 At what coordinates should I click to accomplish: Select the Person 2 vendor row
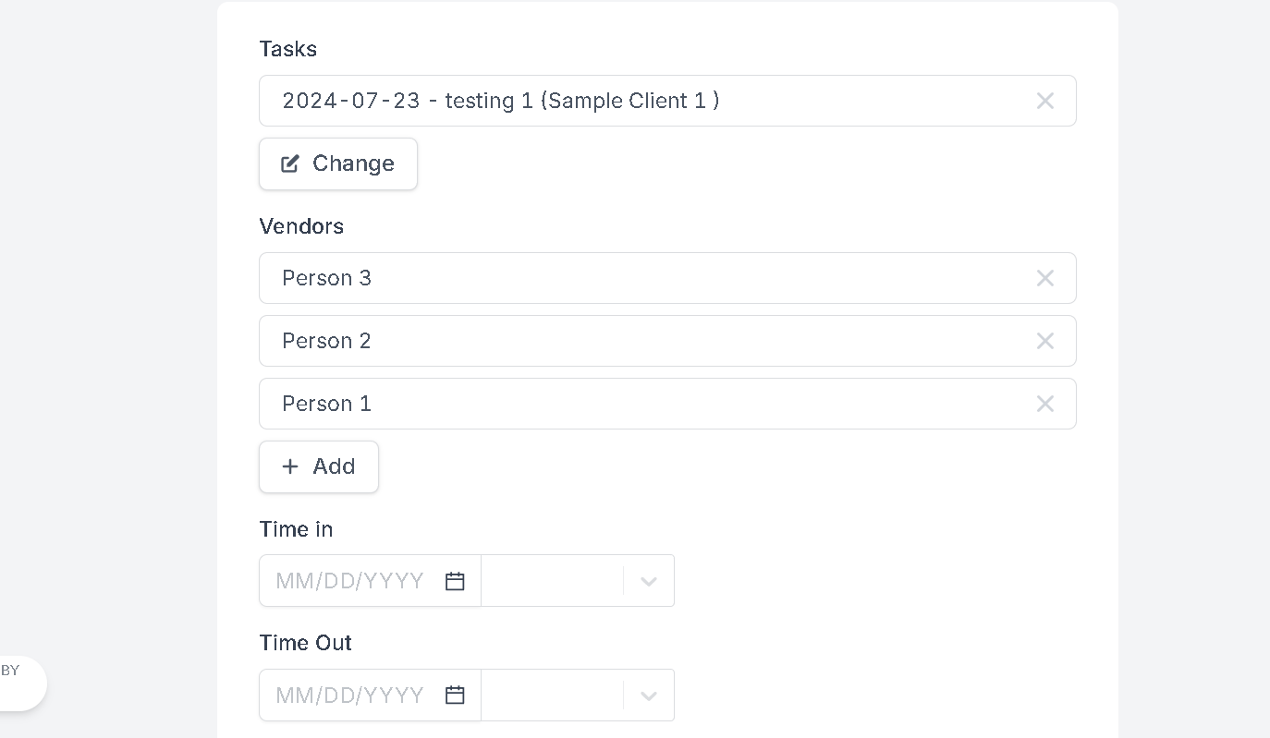click(667, 341)
